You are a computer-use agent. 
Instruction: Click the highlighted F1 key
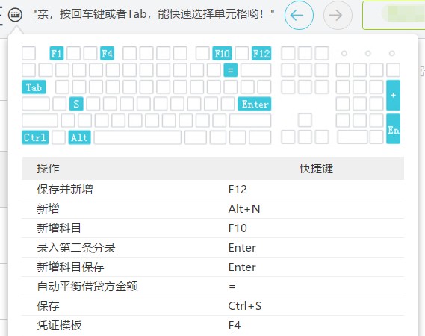[57, 53]
